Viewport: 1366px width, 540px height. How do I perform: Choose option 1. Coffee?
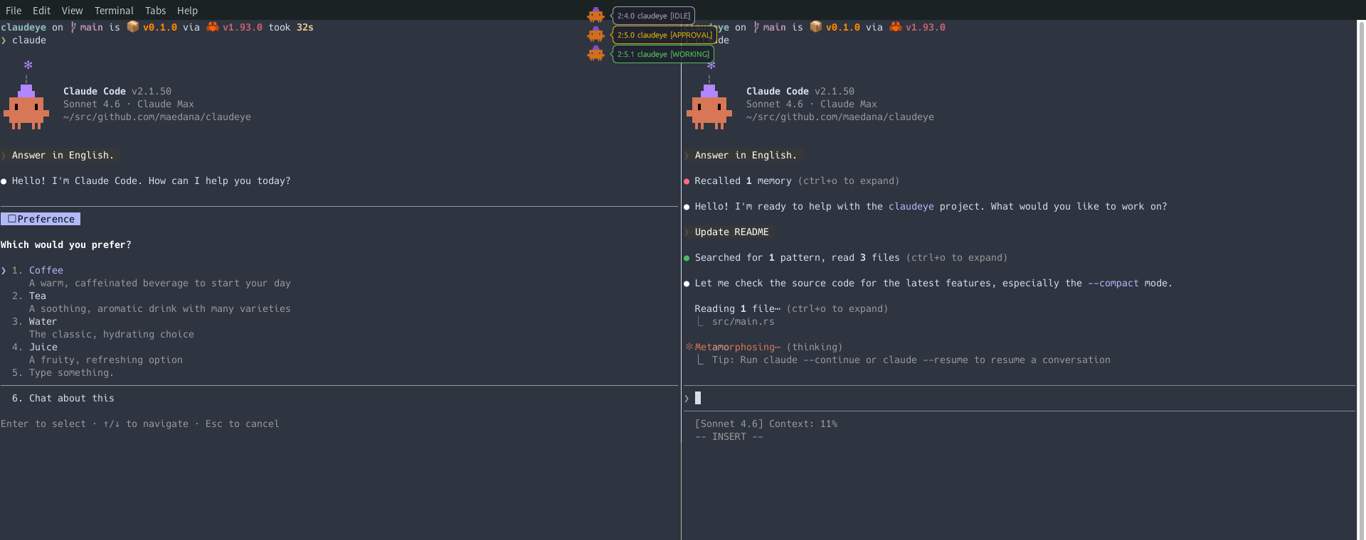[x=37, y=270]
